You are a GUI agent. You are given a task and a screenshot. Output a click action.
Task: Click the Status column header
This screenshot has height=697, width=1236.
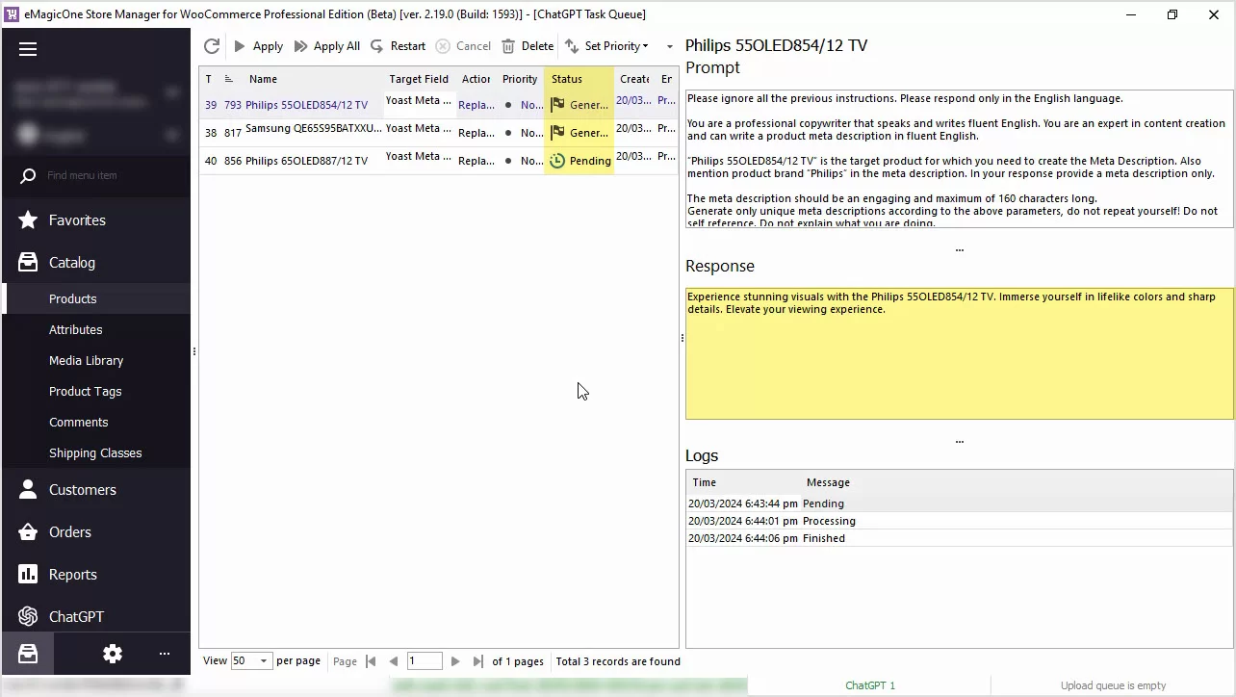(x=567, y=79)
